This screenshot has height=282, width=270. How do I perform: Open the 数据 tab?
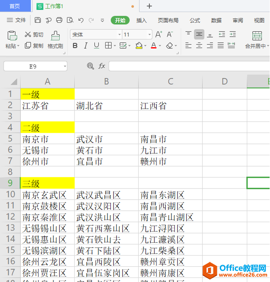coord(216,21)
